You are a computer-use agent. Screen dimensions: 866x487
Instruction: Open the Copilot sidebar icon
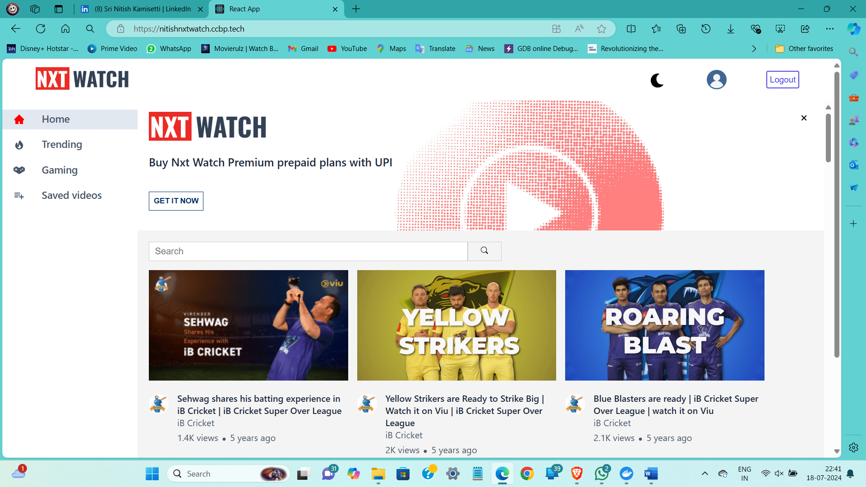(x=853, y=29)
